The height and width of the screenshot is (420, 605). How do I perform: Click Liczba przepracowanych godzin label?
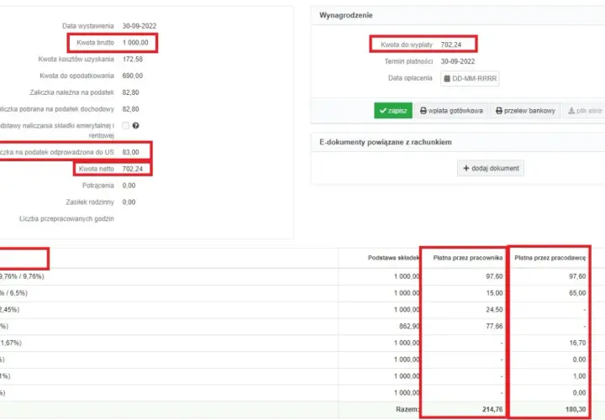coord(66,218)
